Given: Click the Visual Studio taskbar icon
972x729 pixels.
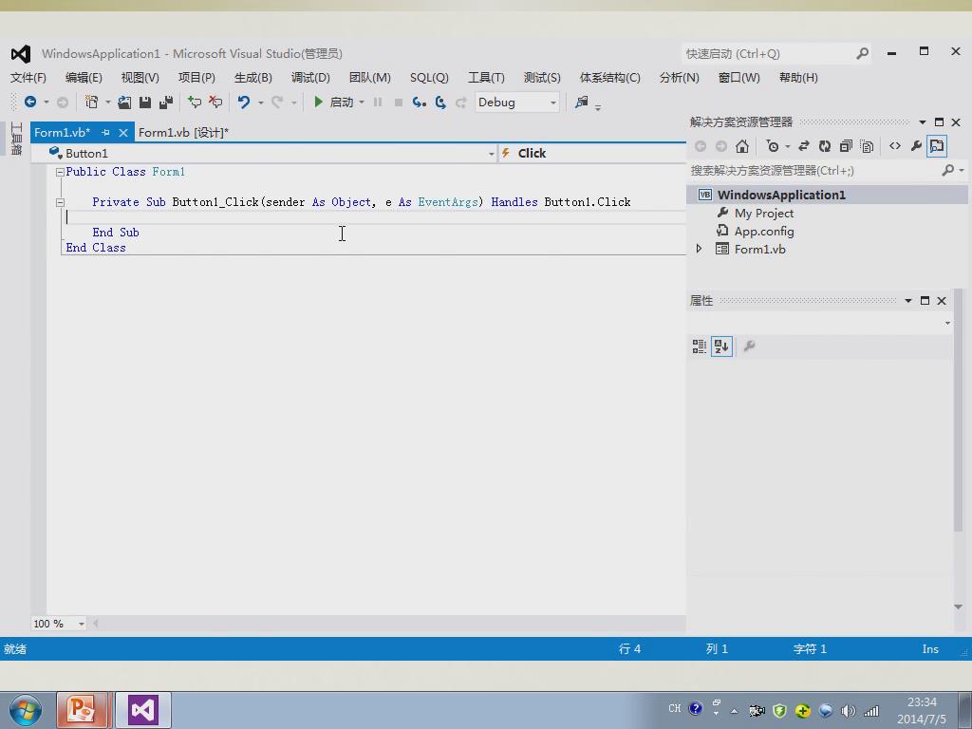Looking at the screenshot, I should click(x=143, y=710).
